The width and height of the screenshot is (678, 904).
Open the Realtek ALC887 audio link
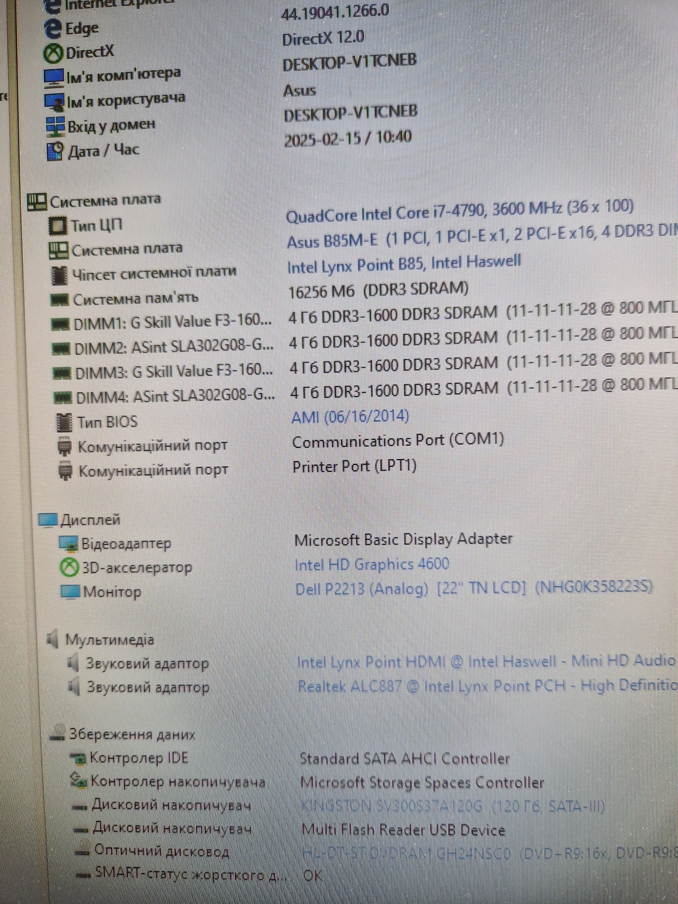pos(487,686)
